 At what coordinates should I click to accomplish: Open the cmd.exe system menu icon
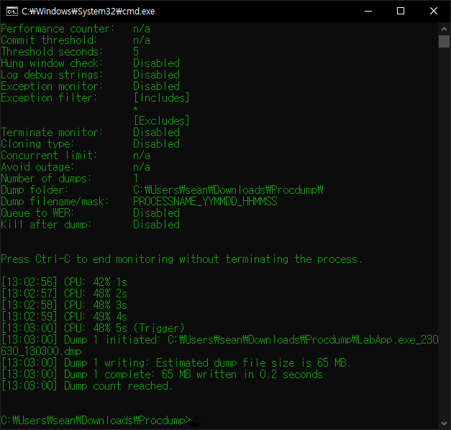[x=12, y=12]
